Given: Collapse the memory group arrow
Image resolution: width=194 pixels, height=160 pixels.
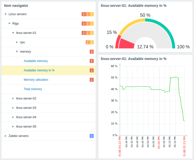Looking at the screenshot, I should click(17, 52).
